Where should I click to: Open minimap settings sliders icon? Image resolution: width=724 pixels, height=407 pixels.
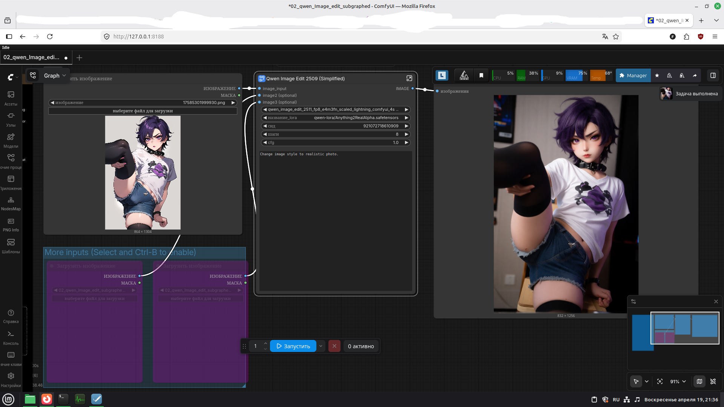(633, 301)
